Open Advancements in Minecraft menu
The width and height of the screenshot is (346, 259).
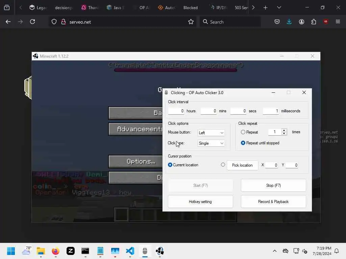136,129
